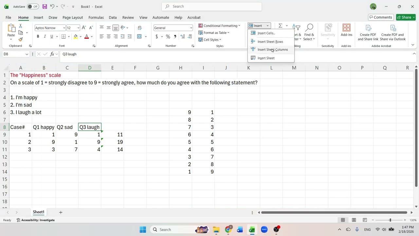Click Create PDF and Share via Outlook

pos(393,33)
